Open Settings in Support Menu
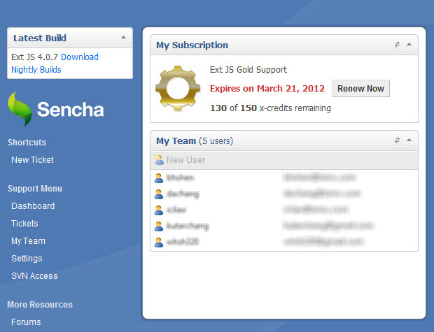 point(27,258)
